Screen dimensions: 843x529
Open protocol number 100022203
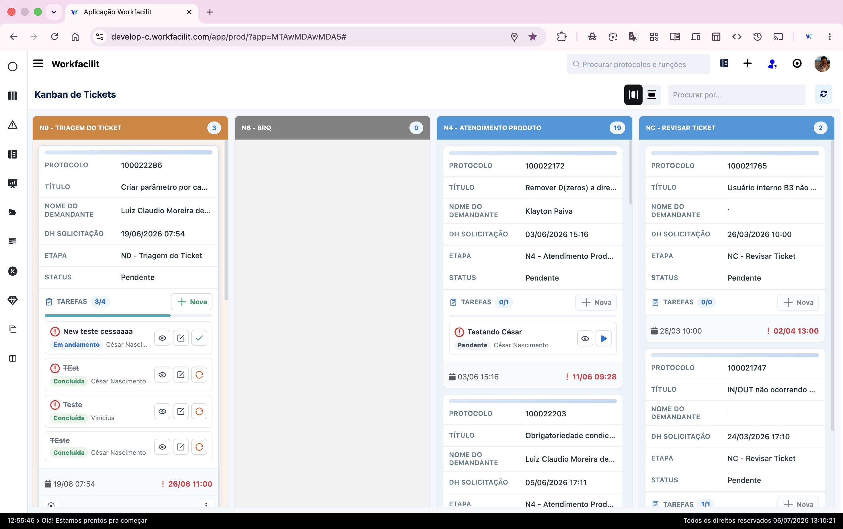pos(545,414)
